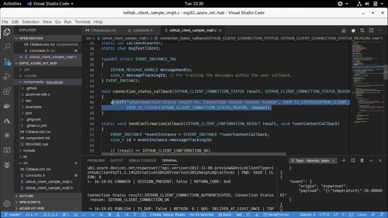This screenshot has height=218, width=388.
Task: Change indentation via 'Spaces: 4'
Action: [x=307, y=214]
